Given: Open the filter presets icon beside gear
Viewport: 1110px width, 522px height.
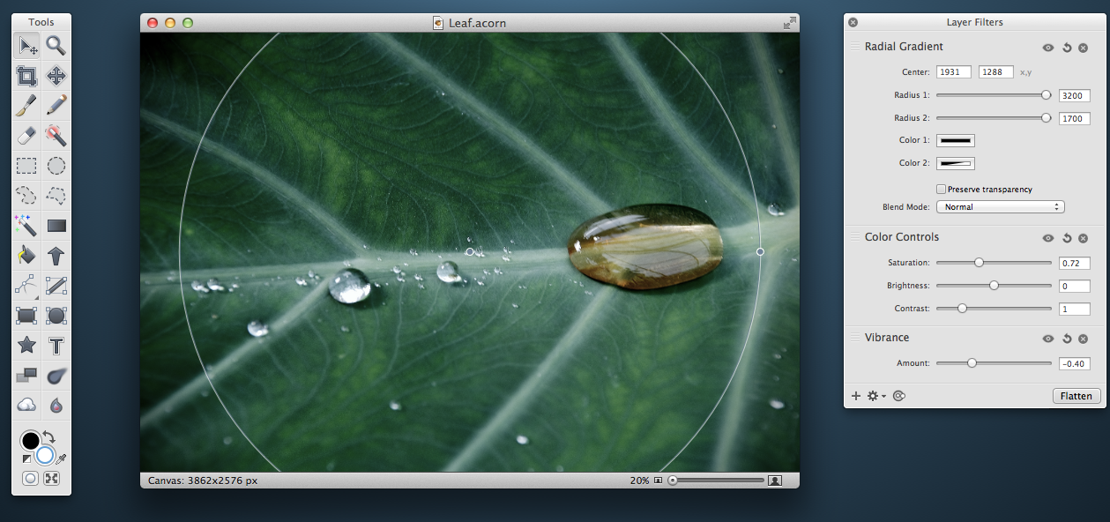Looking at the screenshot, I should pyautogui.click(x=899, y=396).
